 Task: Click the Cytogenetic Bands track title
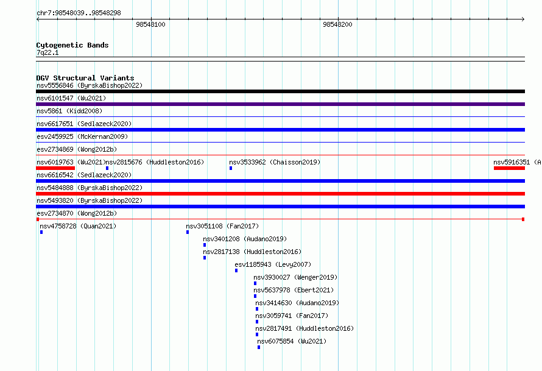(72, 45)
